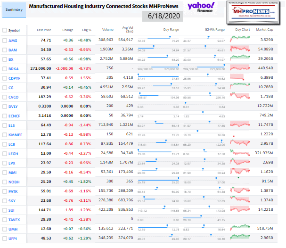Select the BRKA row checkbox

(x=5, y=69)
